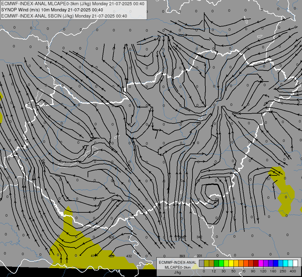Click the legend title ECMWF-INDEX-ANAL
The height and width of the screenshot is (277, 302).
[178, 263]
